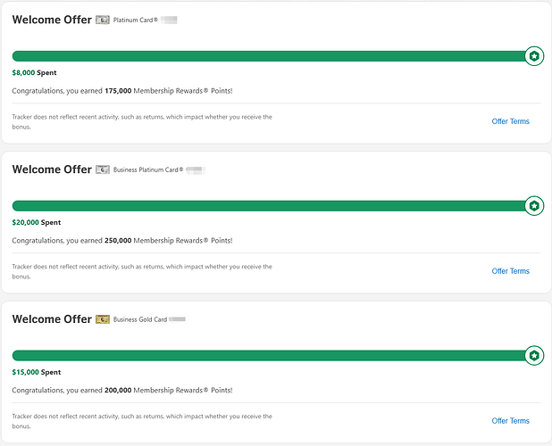Click the completion badge on the $15,000 tracker
The image size is (552, 446).
click(534, 356)
